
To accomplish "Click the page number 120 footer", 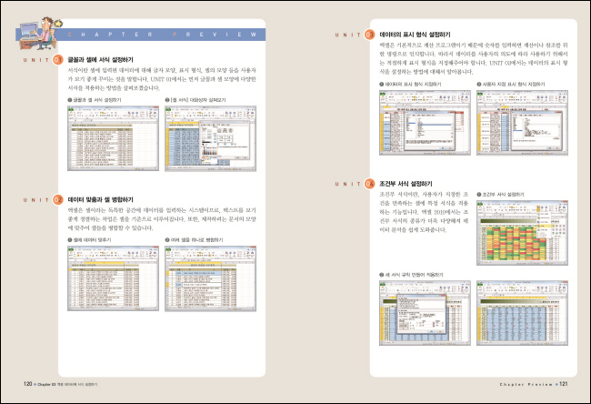I will [x=27, y=384].
